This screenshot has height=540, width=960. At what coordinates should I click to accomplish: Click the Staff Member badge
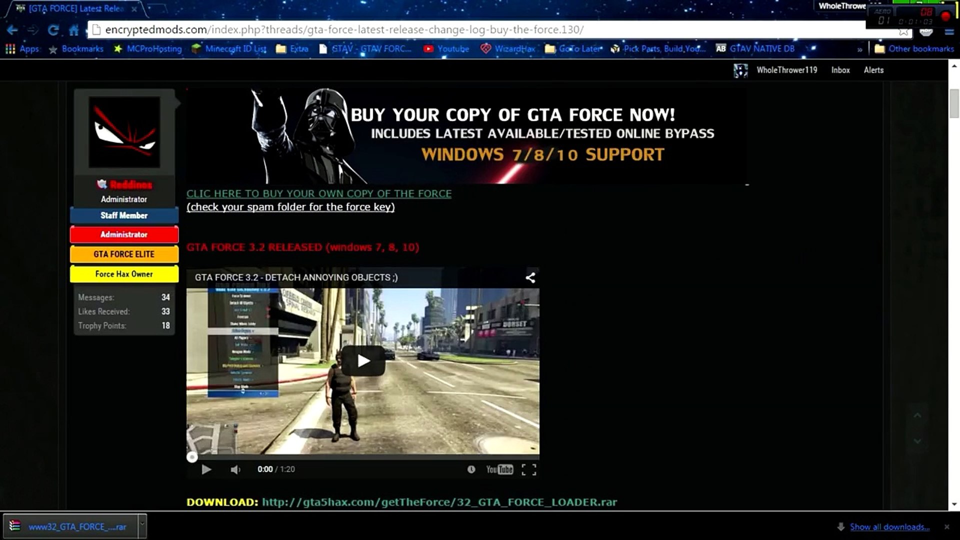coord(124,215)
